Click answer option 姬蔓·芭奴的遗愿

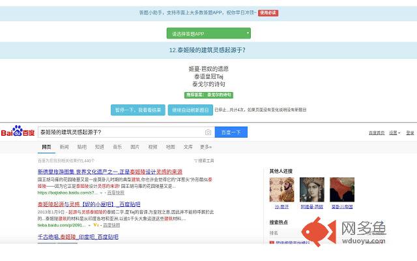pos(208,69)
